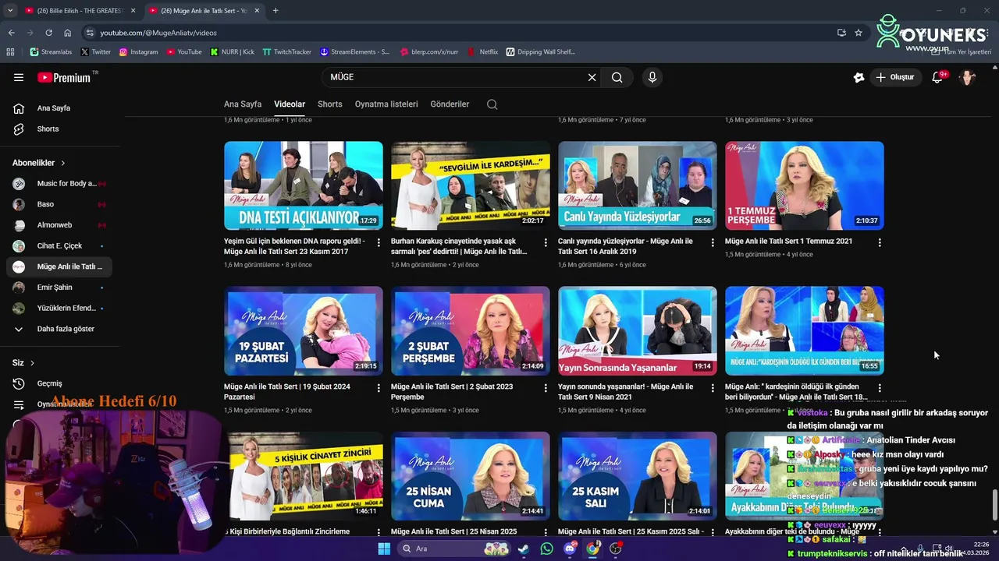Open Sevgilim ile Kardeşim video thumbnail

tap(471, 185)
